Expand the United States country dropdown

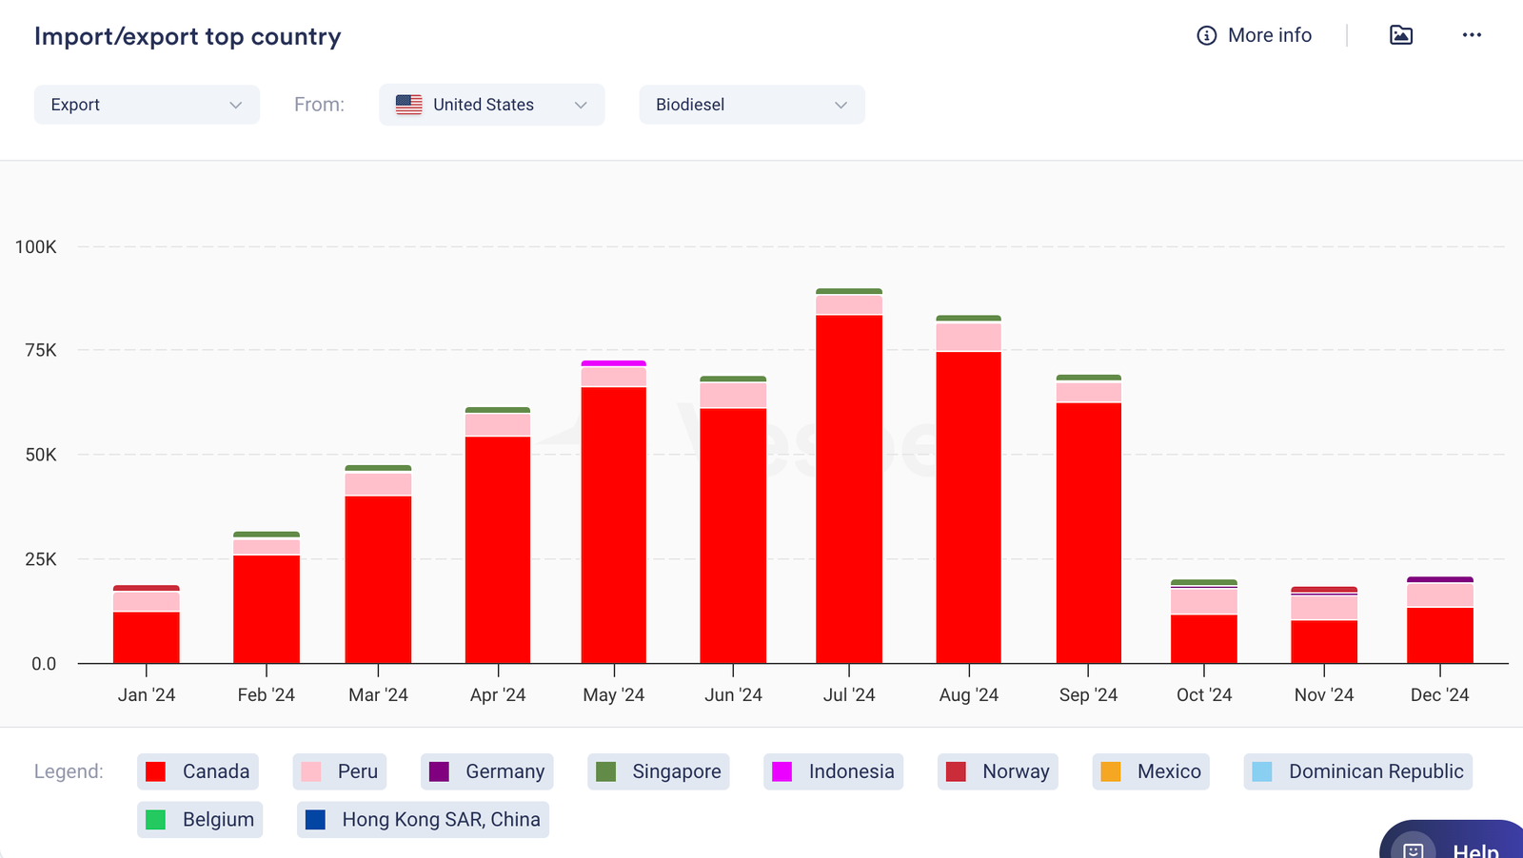pyautogui.click(x=491, y=105)
